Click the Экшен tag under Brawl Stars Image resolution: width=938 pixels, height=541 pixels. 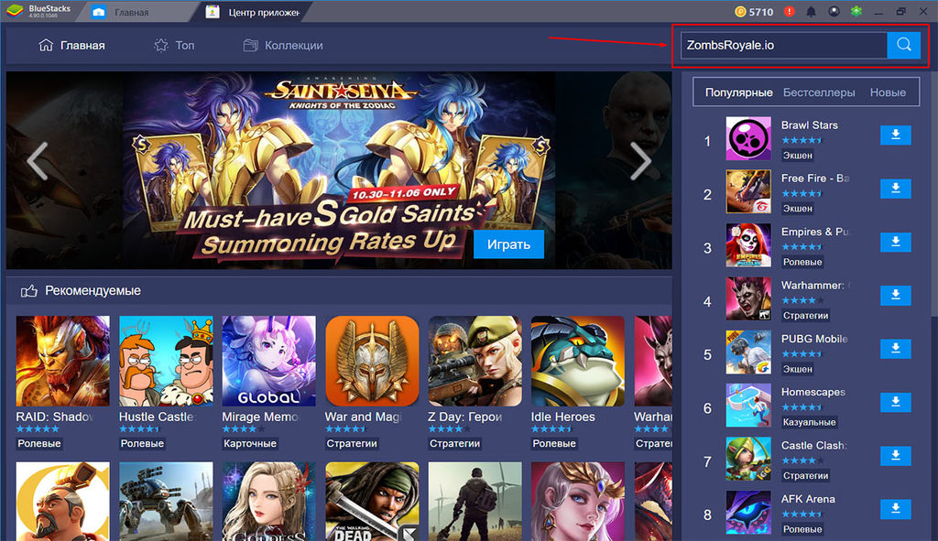(x=798, y=156)
